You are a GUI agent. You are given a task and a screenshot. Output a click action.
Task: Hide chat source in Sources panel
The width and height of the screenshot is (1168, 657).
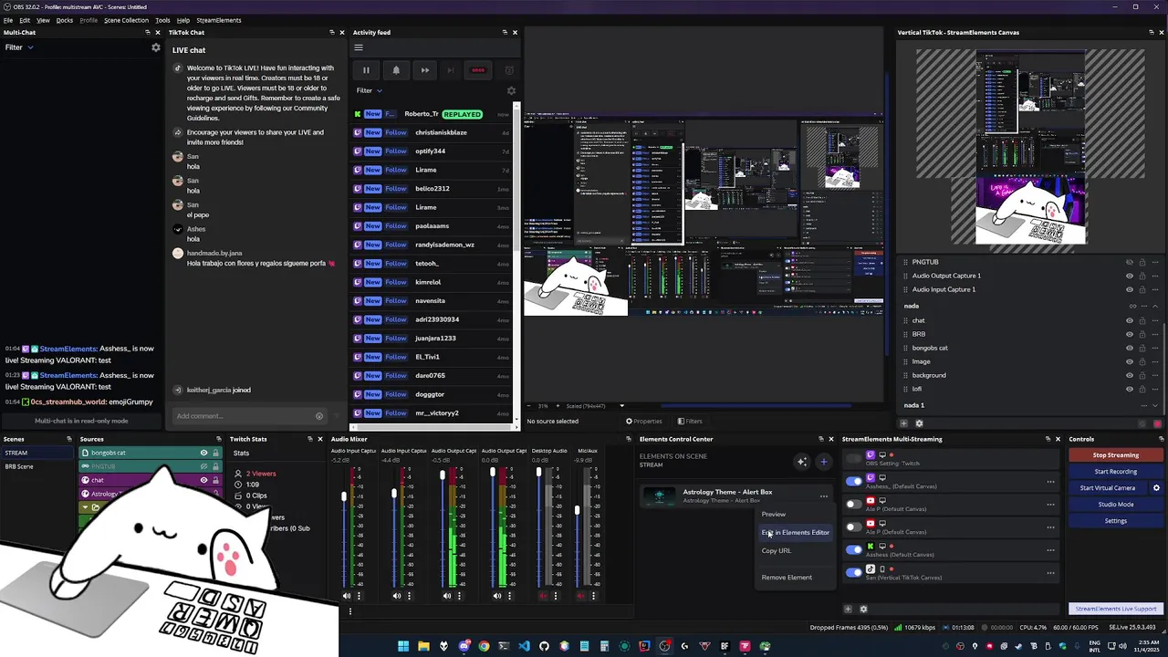point(203,480)
